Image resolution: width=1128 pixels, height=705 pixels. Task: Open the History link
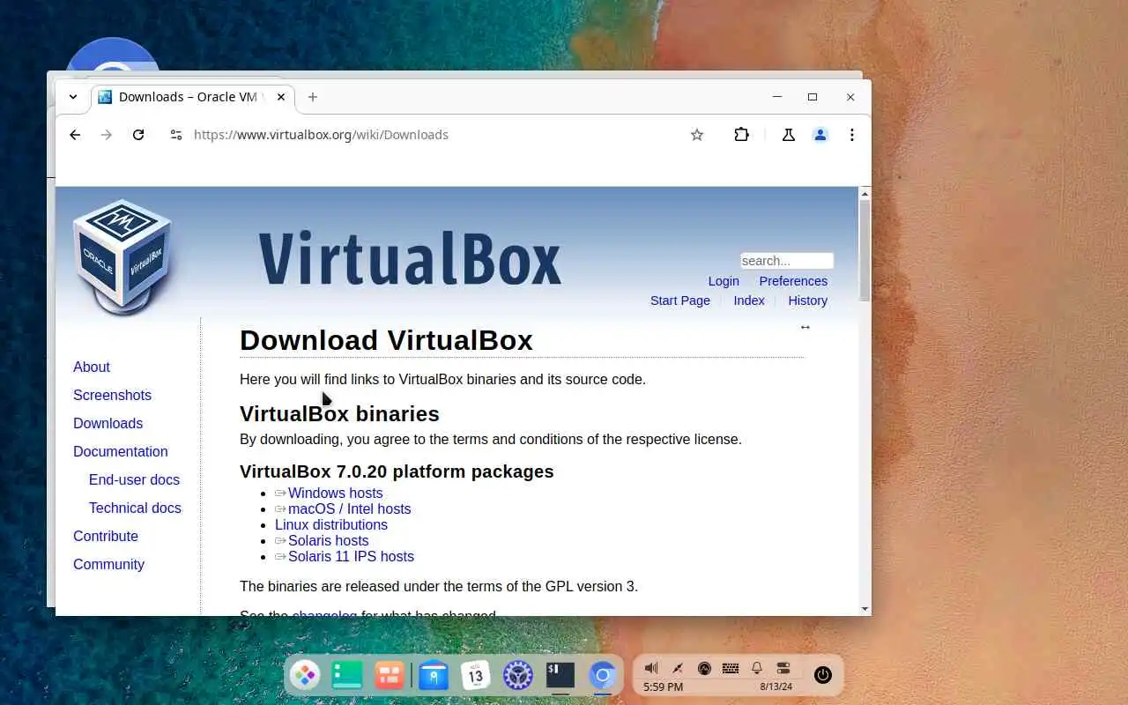pos(808,301)
